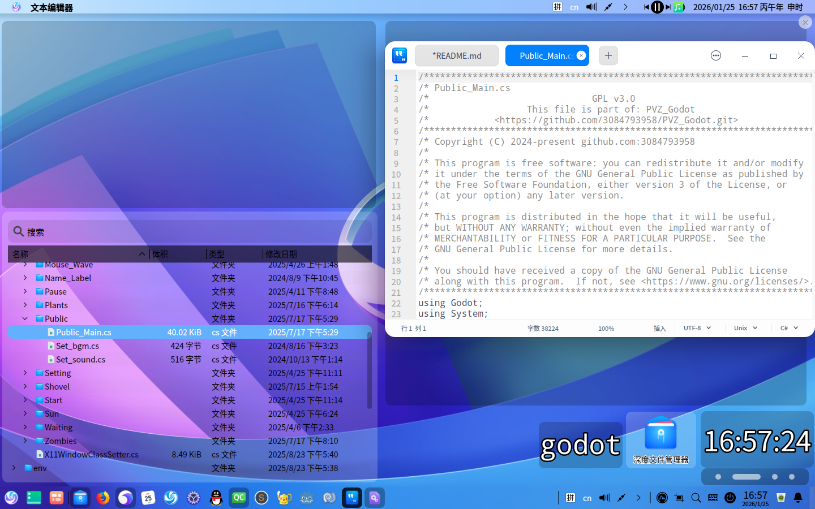The image size is (815, 509).
Task: Sort files by the 修改日期 column header
Action: 281,255
